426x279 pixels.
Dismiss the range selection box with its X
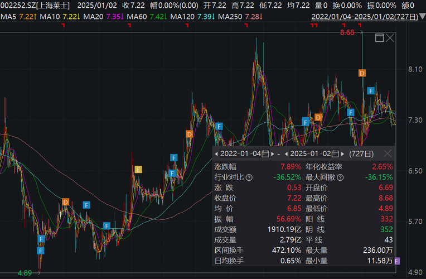click(390, 38)
